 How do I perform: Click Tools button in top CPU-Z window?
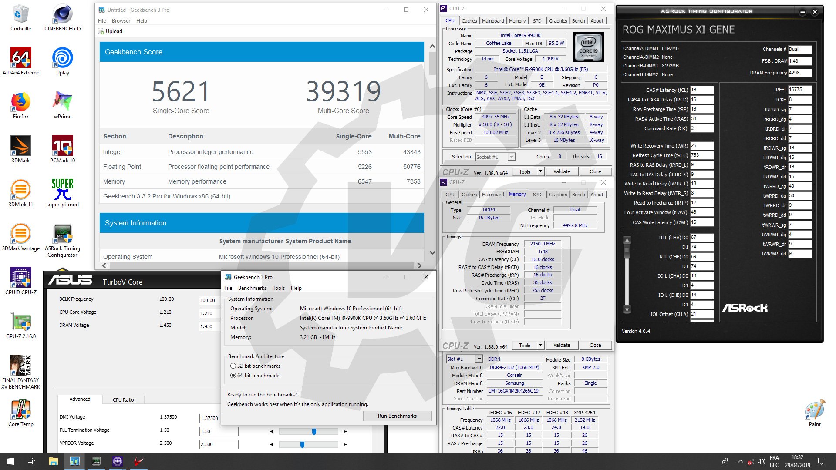tap(524, 171)
